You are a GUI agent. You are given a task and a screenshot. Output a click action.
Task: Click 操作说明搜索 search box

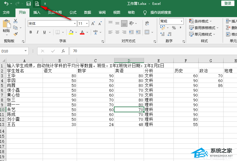point(161,13)
